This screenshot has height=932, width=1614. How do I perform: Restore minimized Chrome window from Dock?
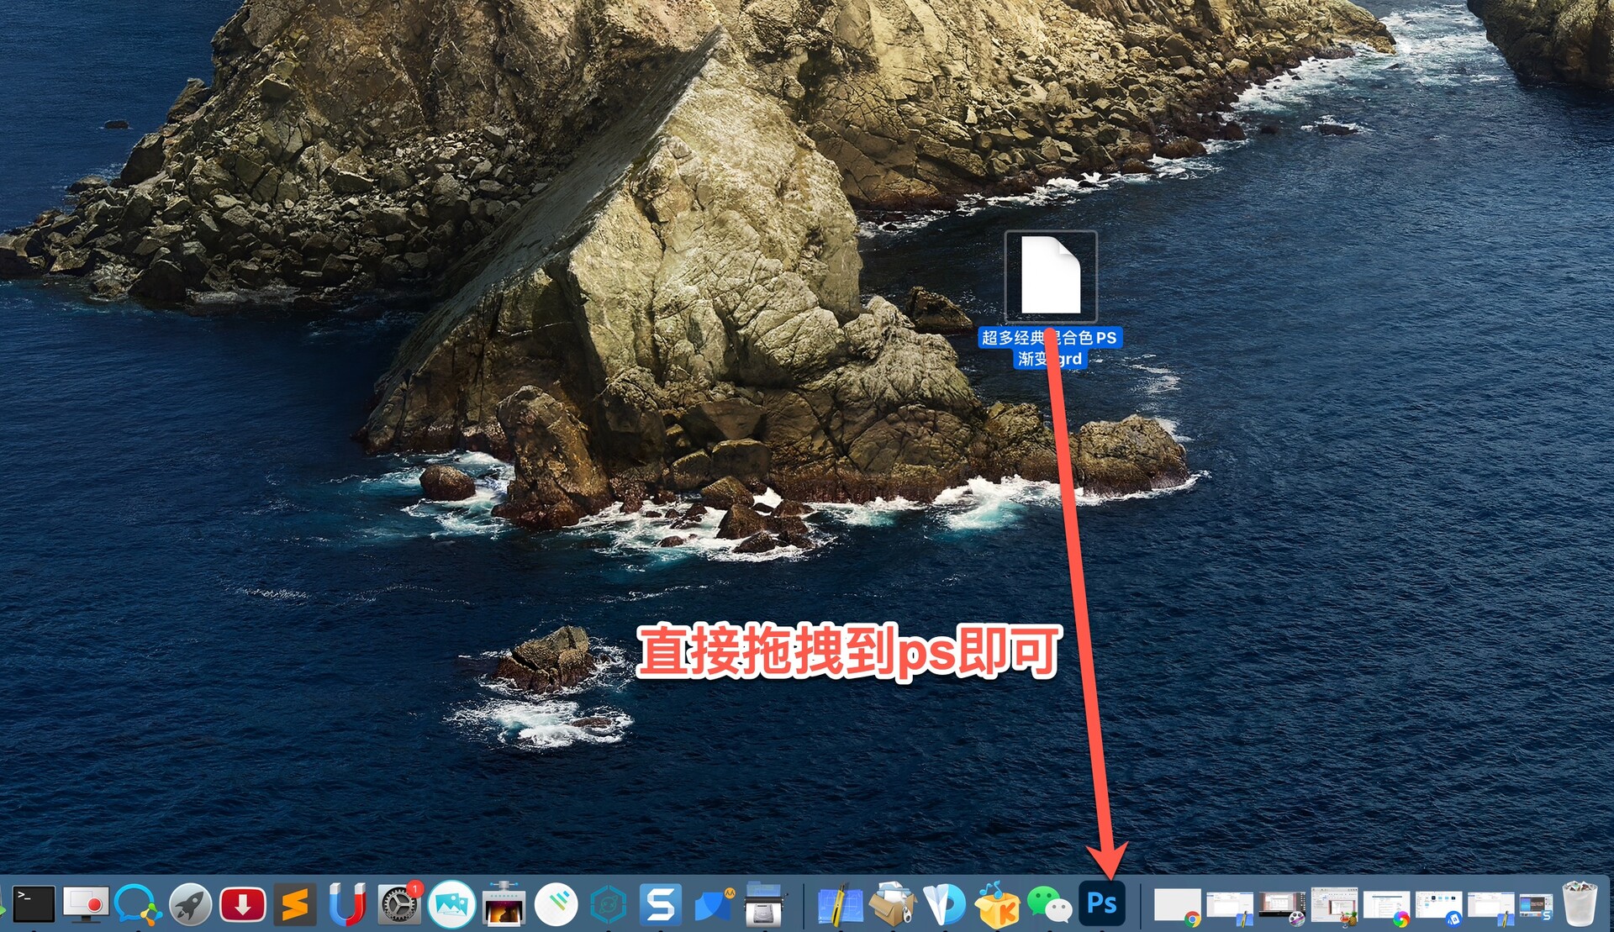point(1177,906)
